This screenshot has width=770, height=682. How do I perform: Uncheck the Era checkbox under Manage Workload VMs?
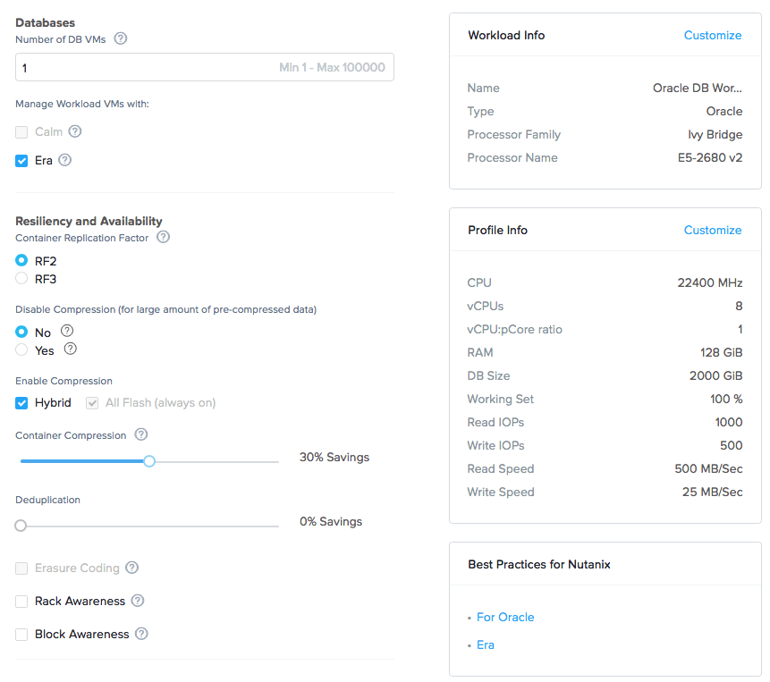tap(21, 160)
